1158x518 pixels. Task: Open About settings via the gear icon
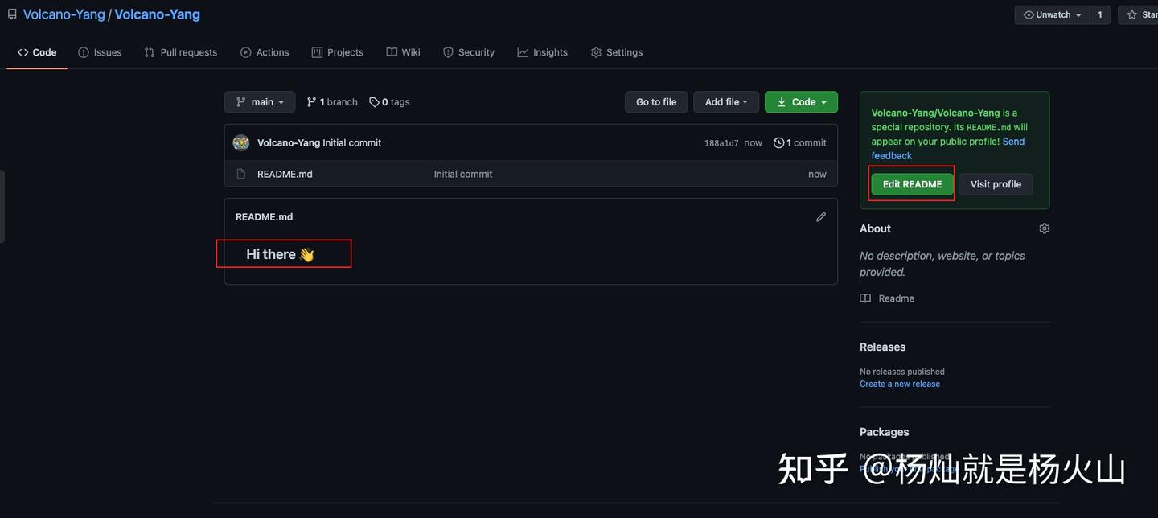[1044, 228]
